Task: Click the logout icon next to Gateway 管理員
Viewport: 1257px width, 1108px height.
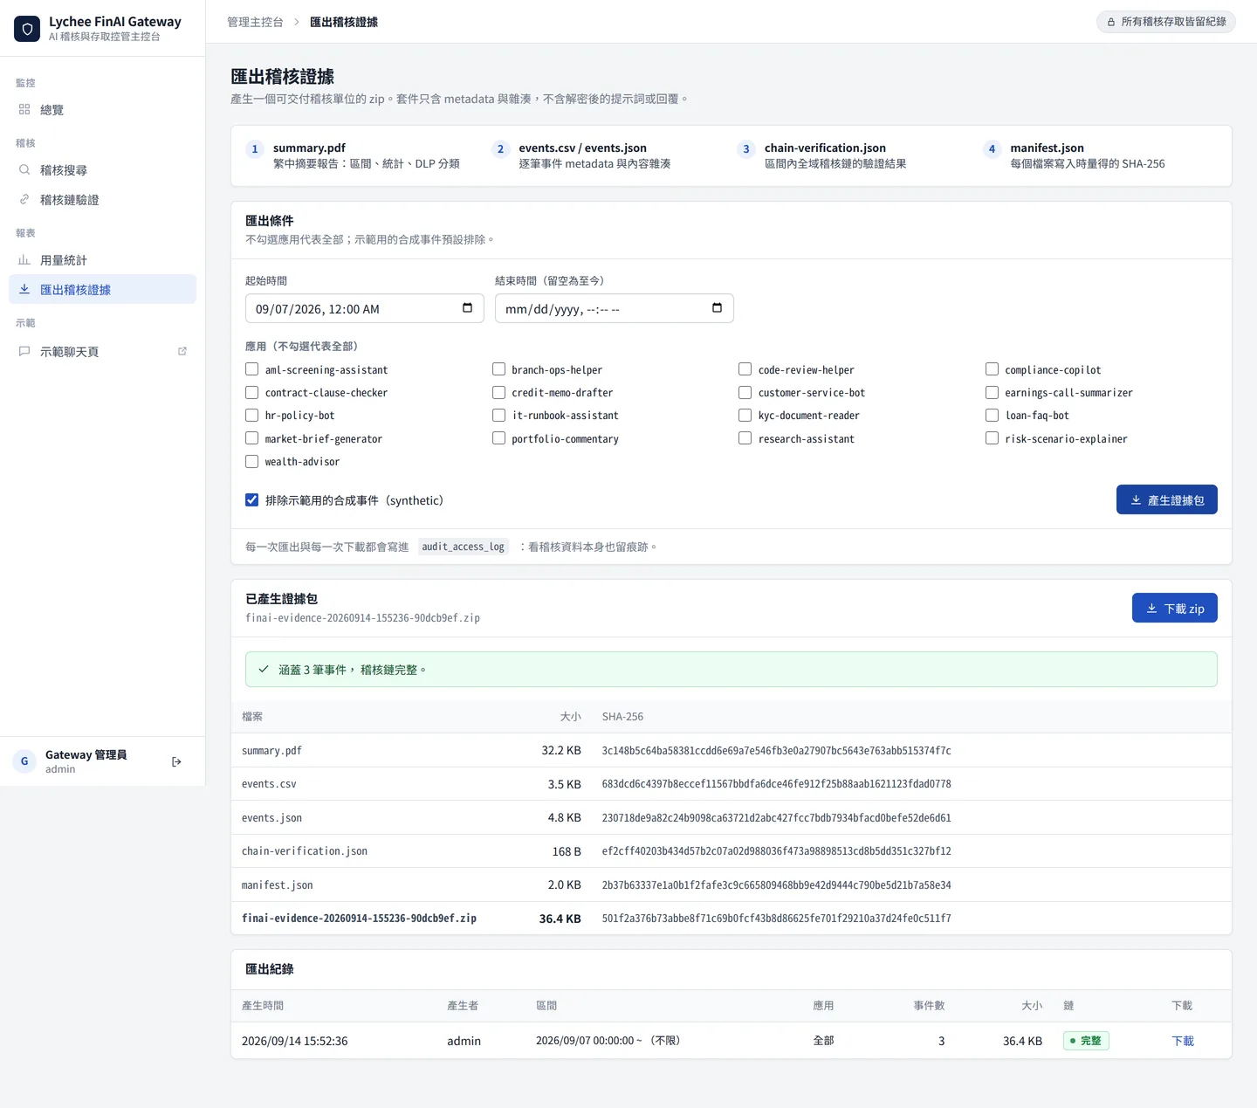Action: (x=176, y=762)
